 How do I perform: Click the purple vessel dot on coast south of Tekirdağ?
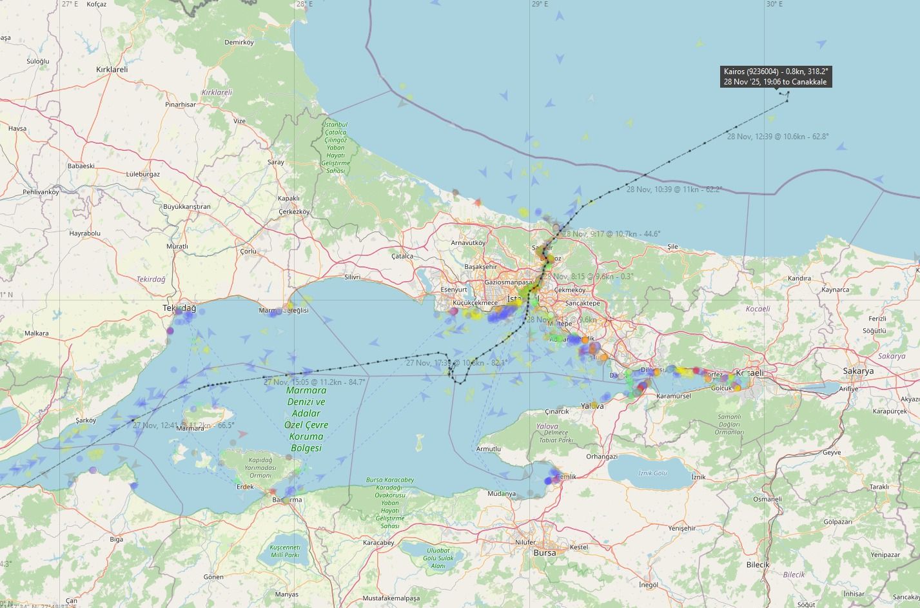(170, 331)
